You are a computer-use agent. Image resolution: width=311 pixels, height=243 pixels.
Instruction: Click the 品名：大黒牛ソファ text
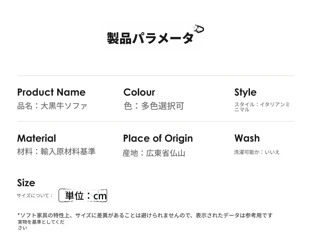[x=52, y=106]
